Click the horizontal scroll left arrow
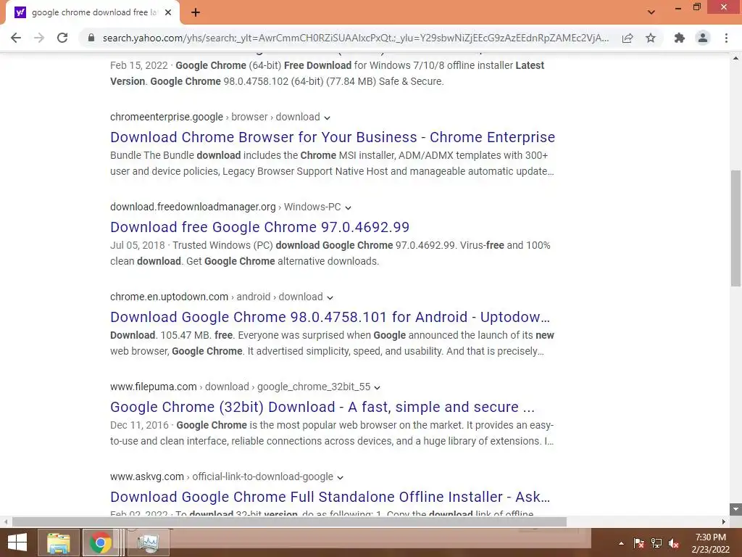This screenshot has width=742, height=557. click(6, 521)
